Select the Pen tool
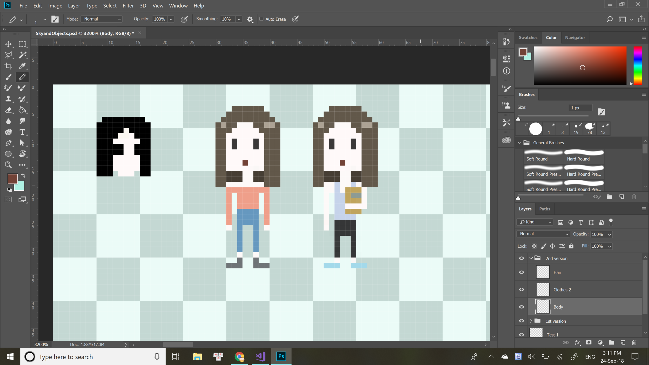Viewport: 649px width, 365px height. [x=8, y=143]
